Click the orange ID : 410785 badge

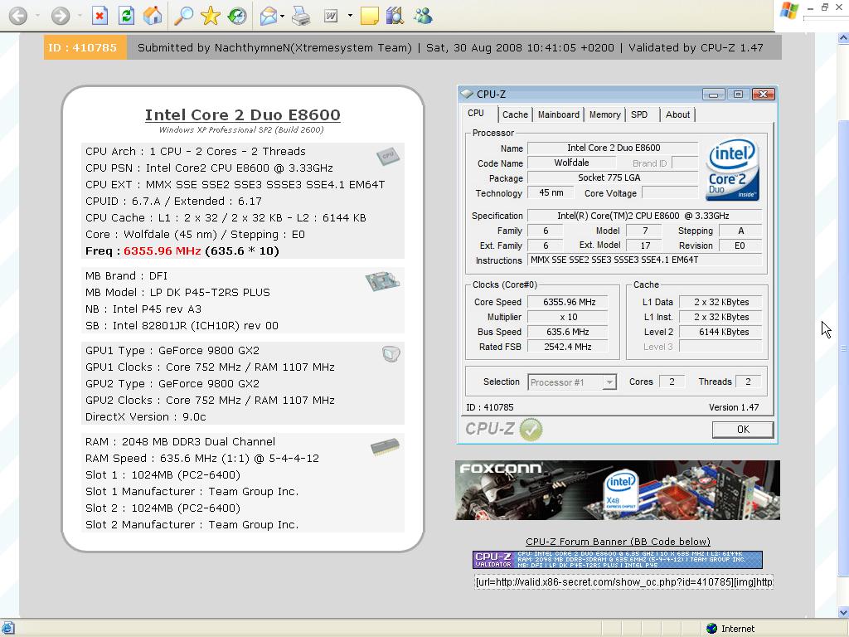click(85, 47)
